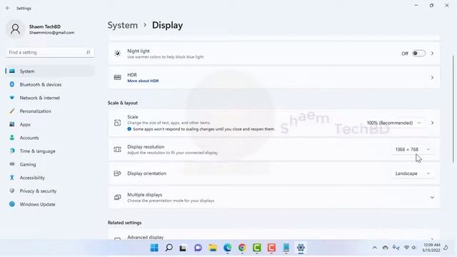Click the Night light sun icon
Screen dimensions: 457x257
[x=117, y=54]
